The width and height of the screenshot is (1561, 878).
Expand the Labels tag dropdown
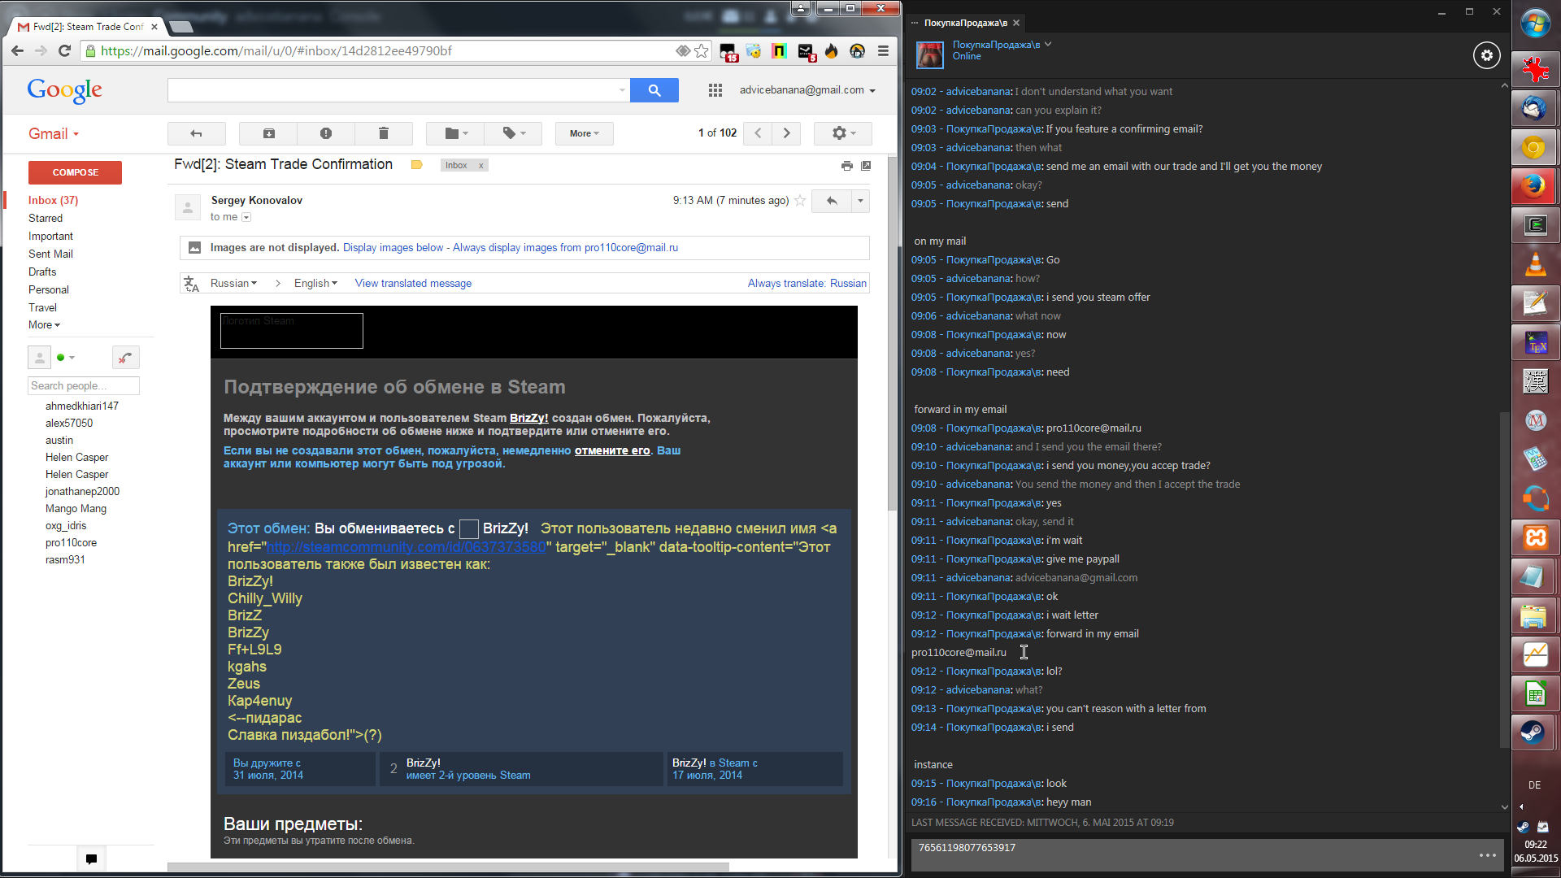click(x=514, y=133)
